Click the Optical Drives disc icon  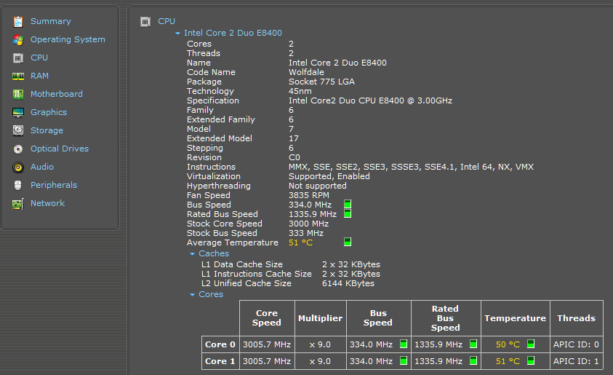[x=18, y=149]
